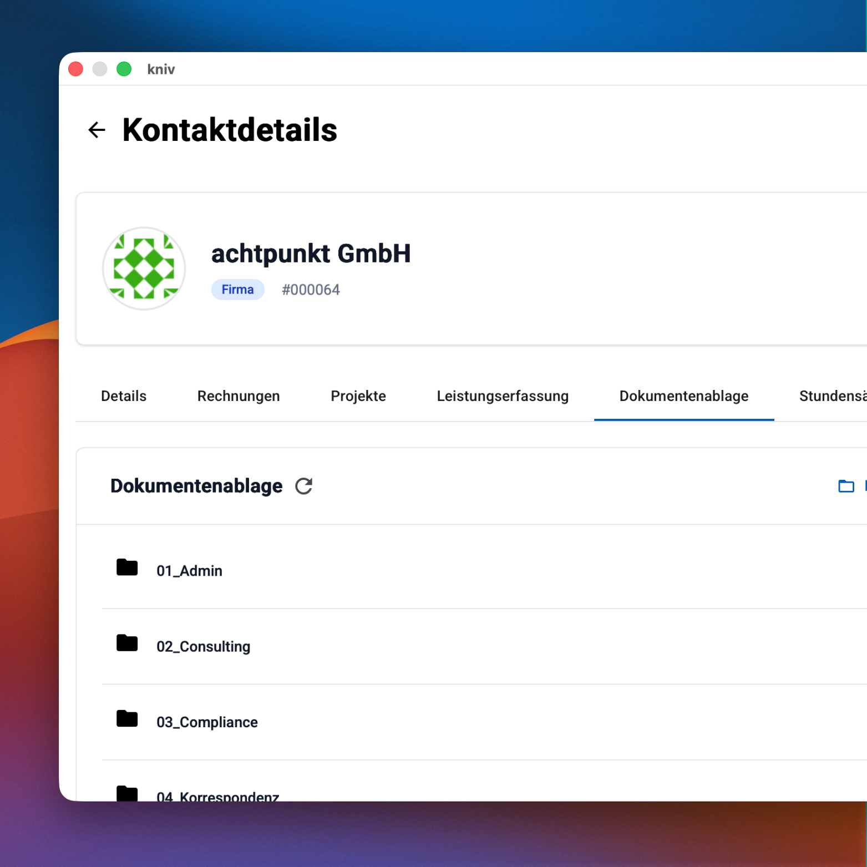Open the 03_Compliance folder row

[207, 722]
